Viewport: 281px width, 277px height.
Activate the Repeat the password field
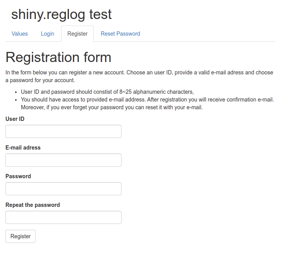pyautogui.click(x=63, y=217)
